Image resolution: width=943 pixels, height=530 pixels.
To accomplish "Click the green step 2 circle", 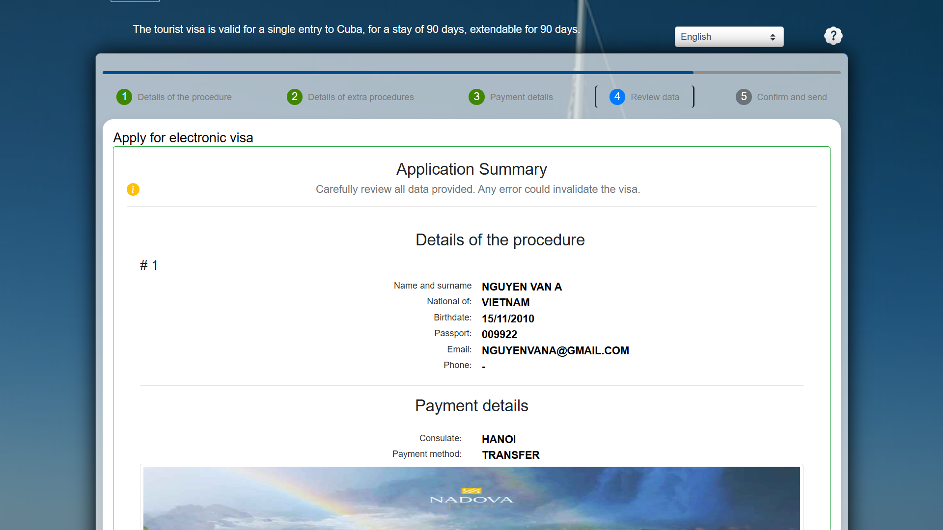I will pos(294,97).
